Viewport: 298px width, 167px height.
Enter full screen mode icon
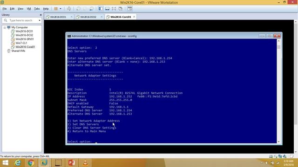114,9
